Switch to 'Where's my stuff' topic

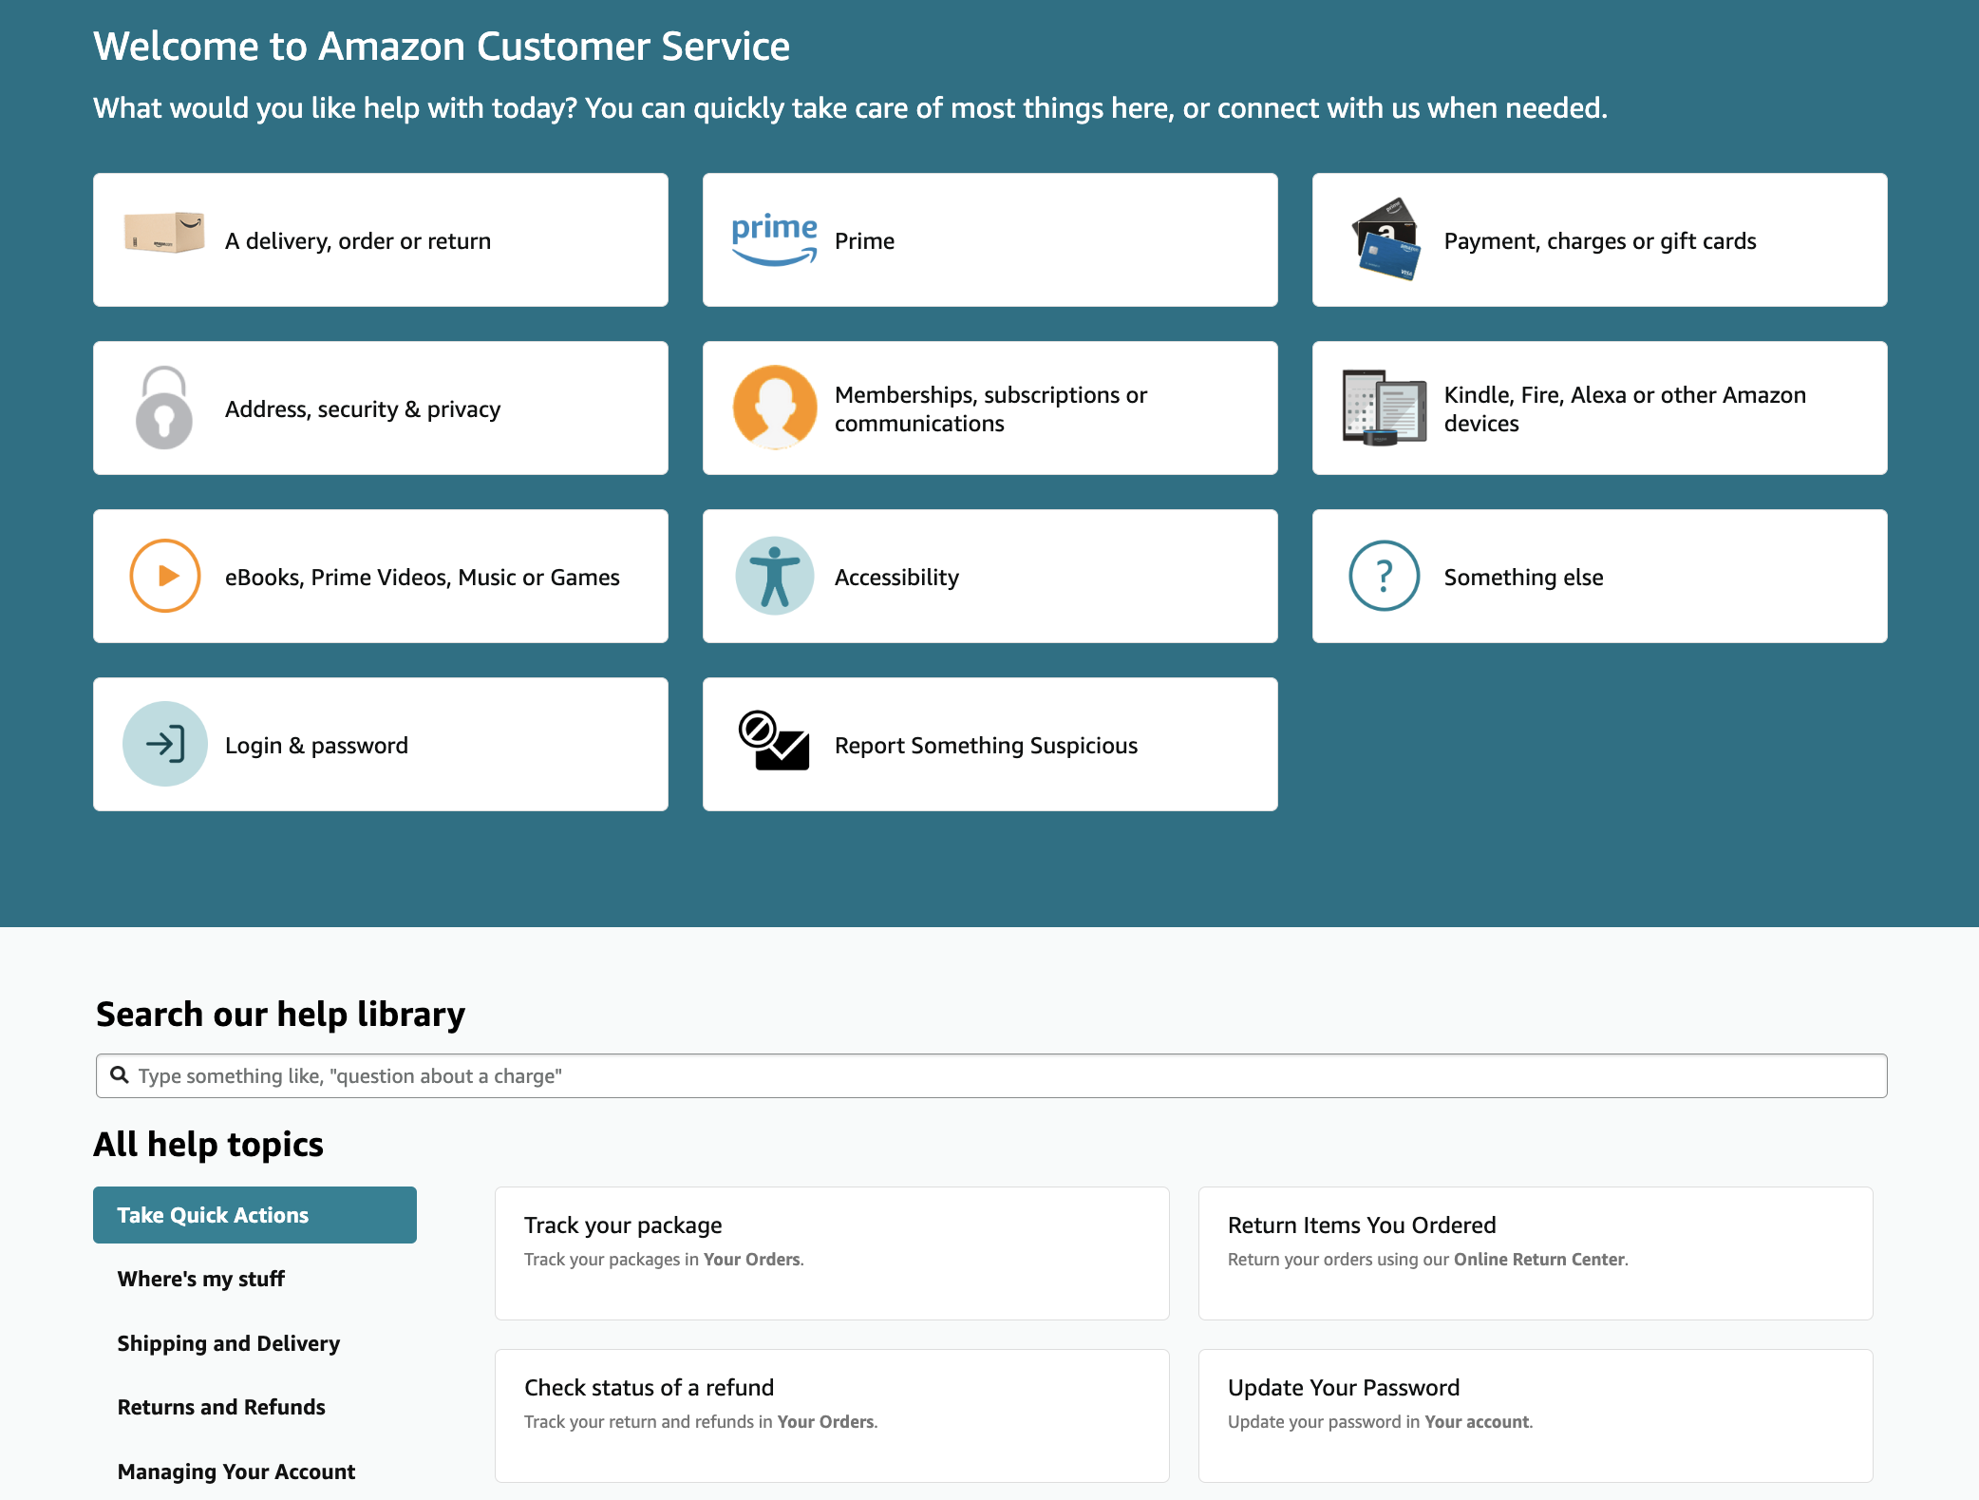(x=201, y=1279)
